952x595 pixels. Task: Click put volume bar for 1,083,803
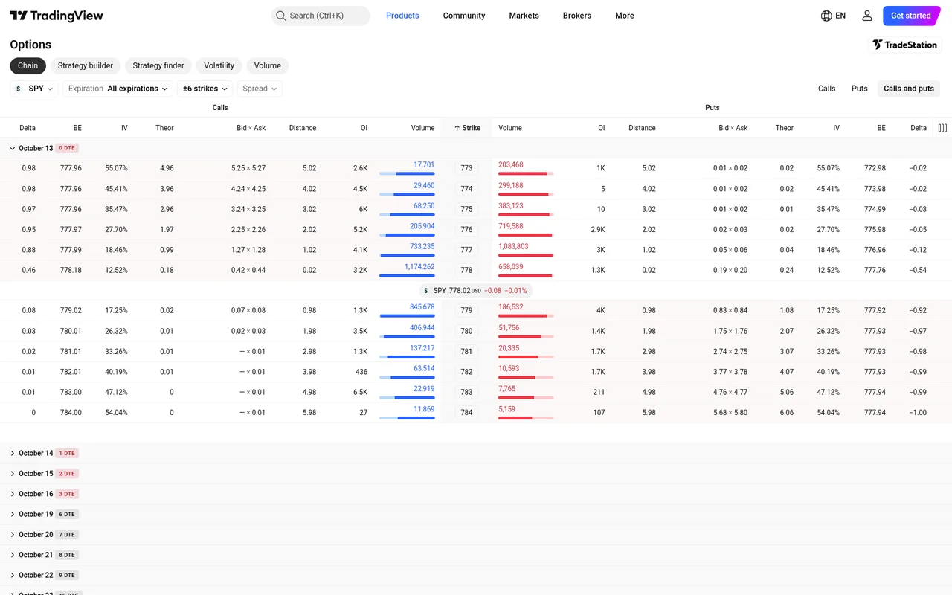pyautogui.click(x=526, y=255)
